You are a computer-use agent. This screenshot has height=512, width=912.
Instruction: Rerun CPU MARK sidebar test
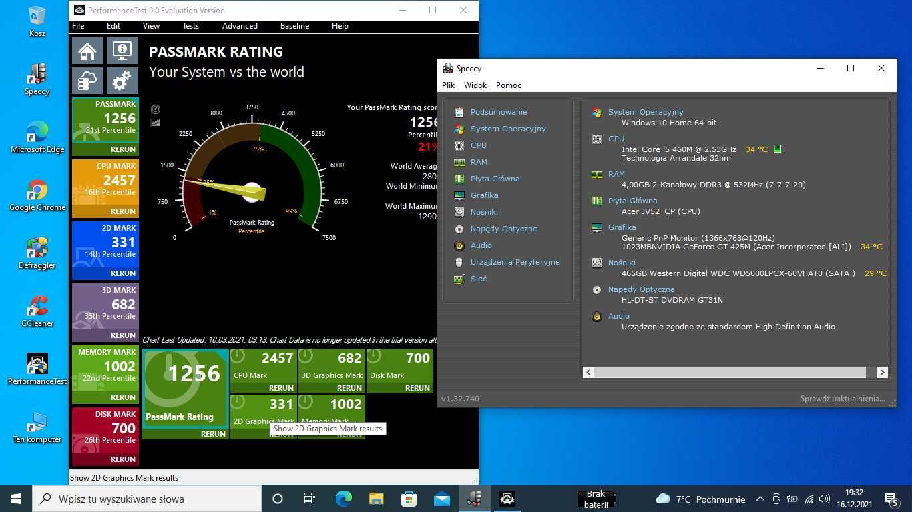click(x=123, y=211)
